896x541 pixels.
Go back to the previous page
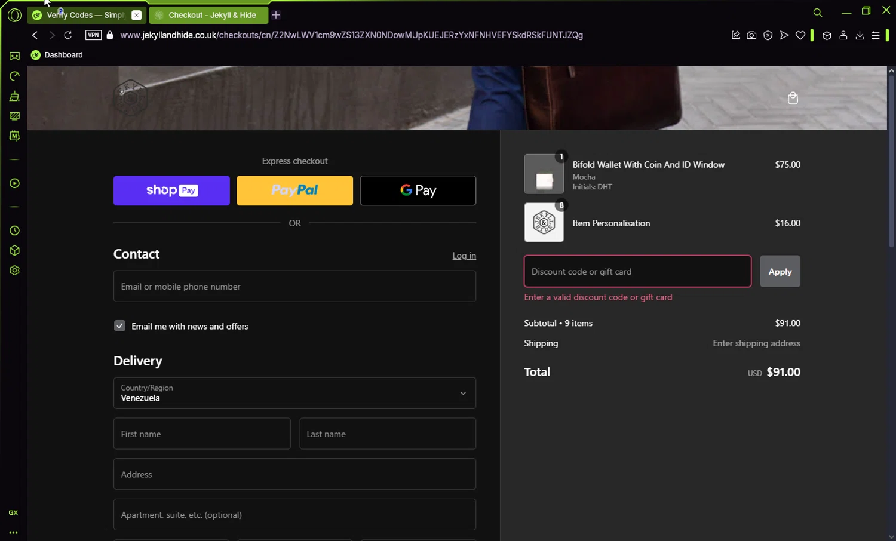click(x=35, y=35)
